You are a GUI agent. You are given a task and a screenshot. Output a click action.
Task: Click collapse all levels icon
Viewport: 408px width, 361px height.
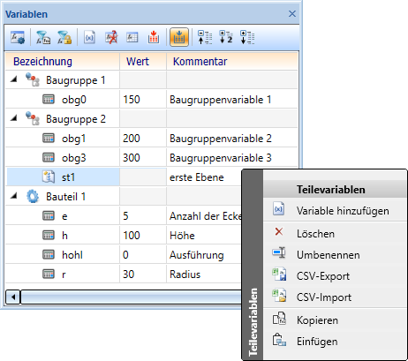[205, 37]
